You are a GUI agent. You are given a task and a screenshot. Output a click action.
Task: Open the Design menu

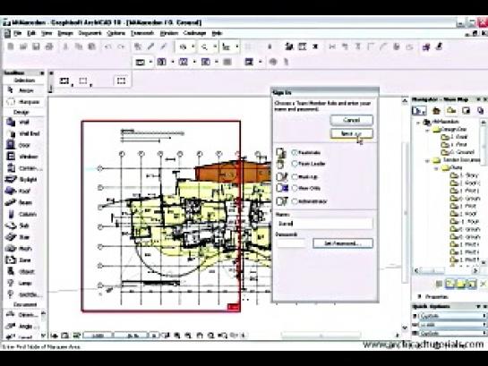click(65, 33)
